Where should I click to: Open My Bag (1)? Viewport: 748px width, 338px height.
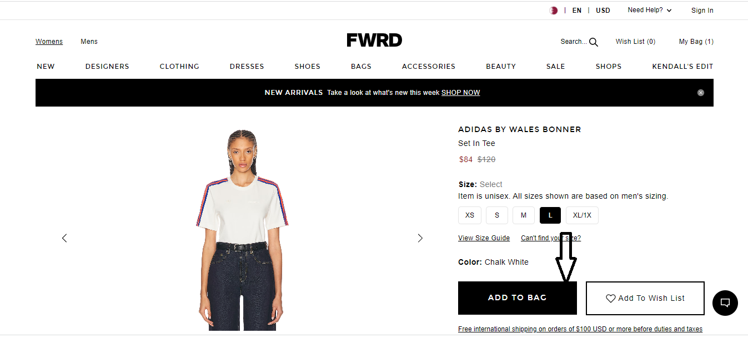click(696, 42)
